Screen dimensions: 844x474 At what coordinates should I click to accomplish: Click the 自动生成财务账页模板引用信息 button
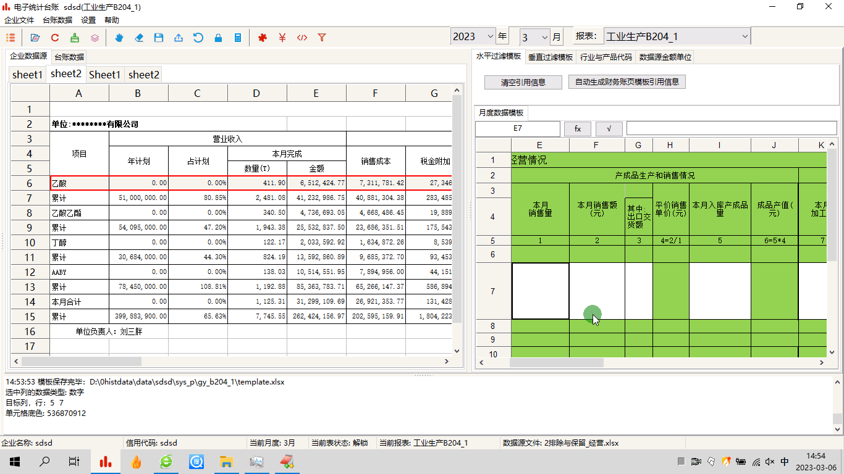627,81
